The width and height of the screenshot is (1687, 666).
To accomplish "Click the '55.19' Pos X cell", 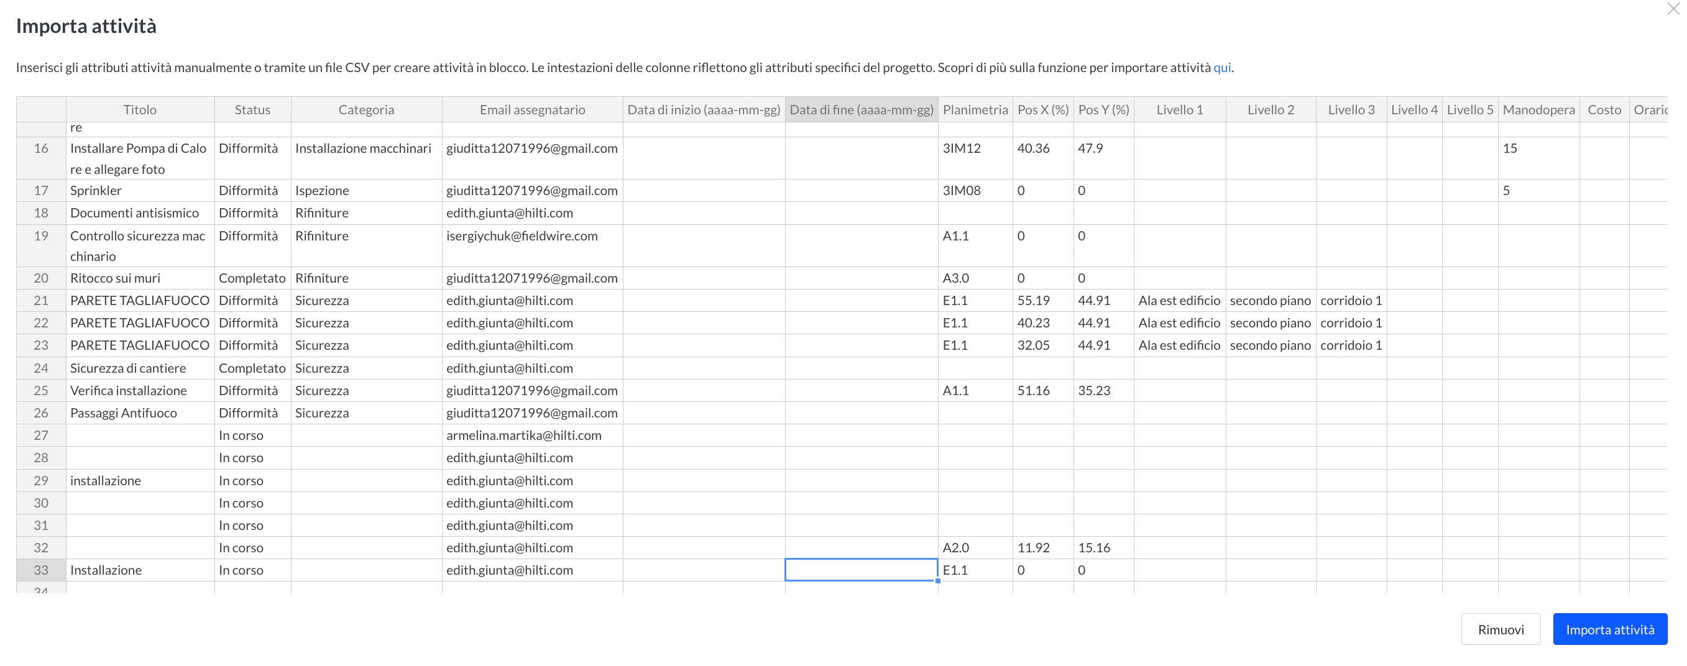I will [x=1042, y=300].
